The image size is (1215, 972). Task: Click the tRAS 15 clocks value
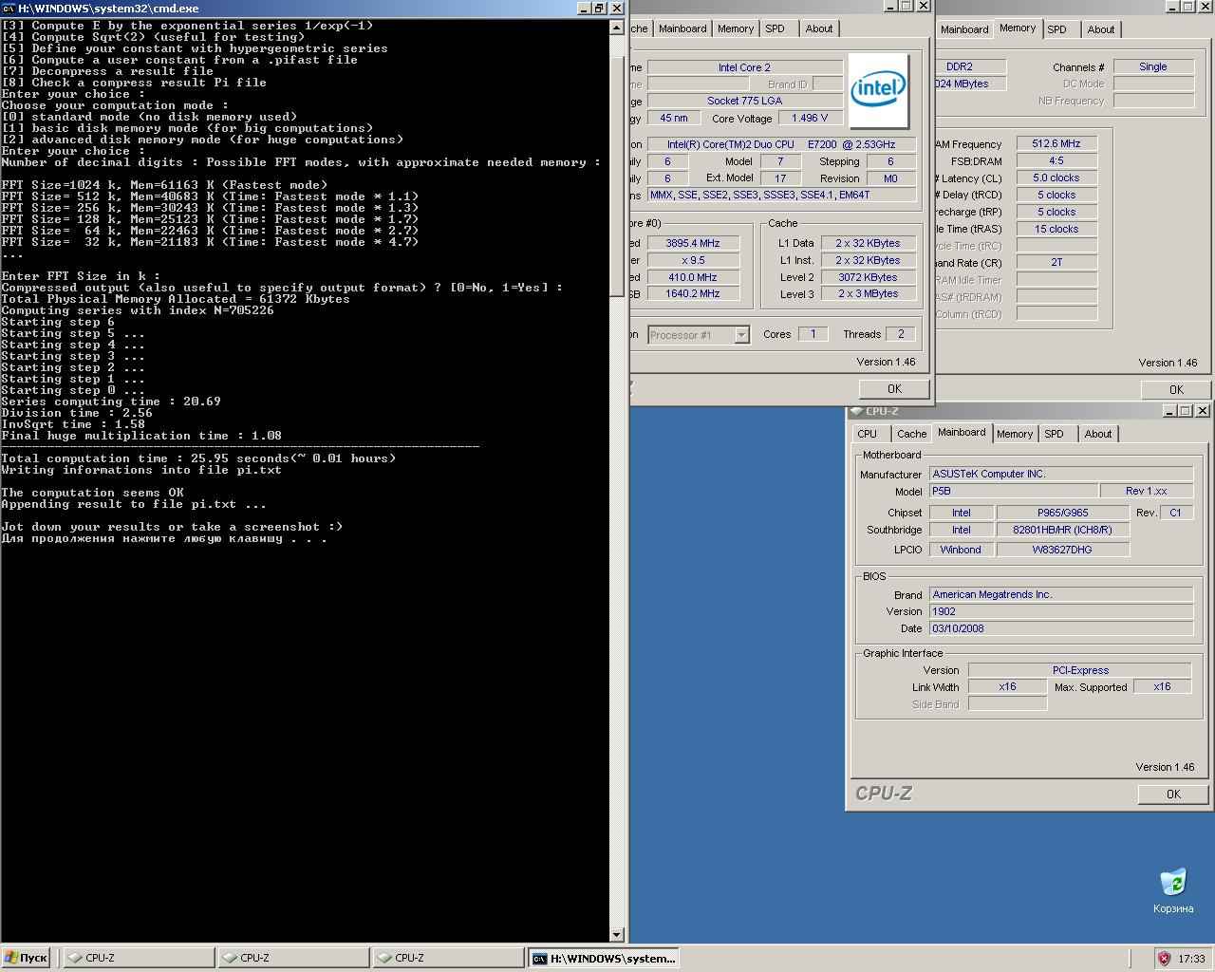[1056, 229]
